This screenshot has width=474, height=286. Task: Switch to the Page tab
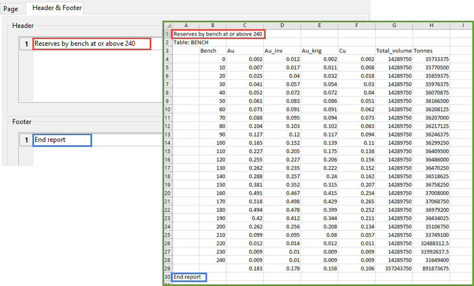11,8
